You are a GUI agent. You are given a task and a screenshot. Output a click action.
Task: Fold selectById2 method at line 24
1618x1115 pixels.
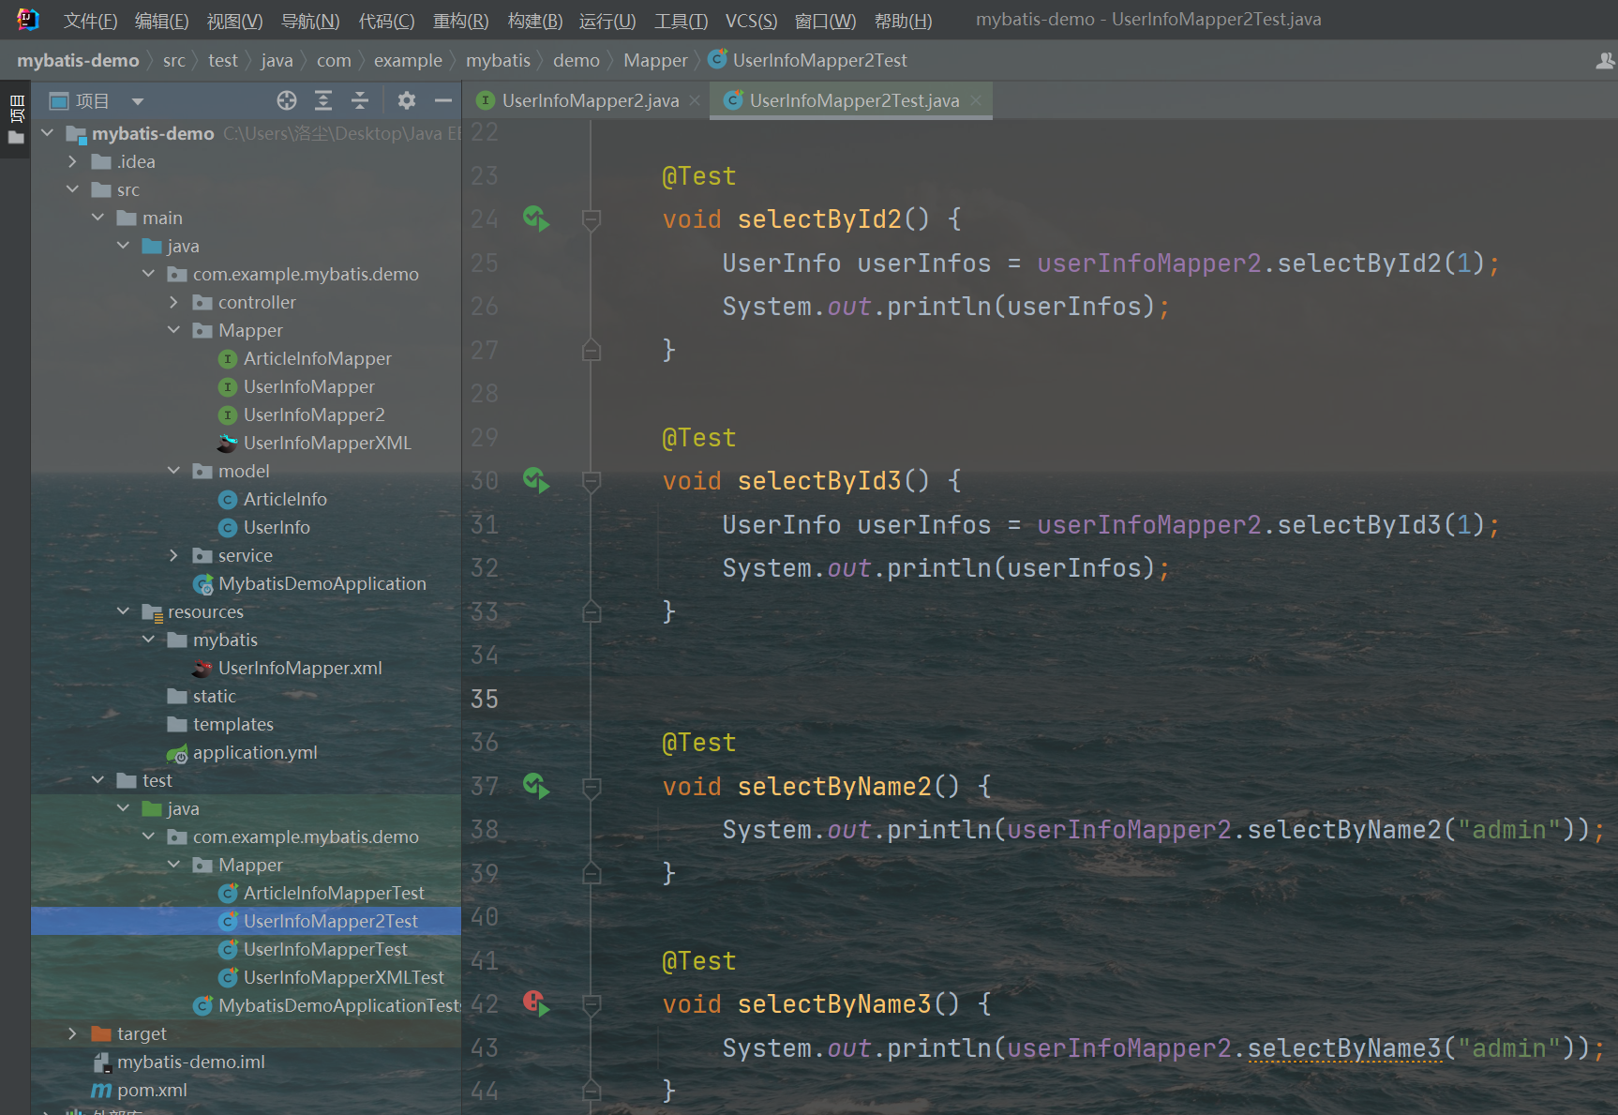pos(592,219)
